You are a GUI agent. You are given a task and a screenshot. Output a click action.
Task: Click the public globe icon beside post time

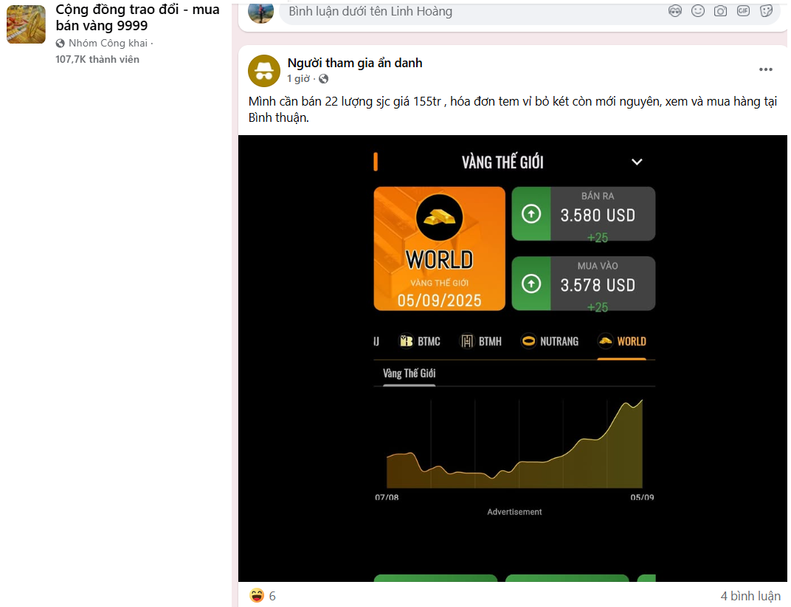[x=323, y=79]
